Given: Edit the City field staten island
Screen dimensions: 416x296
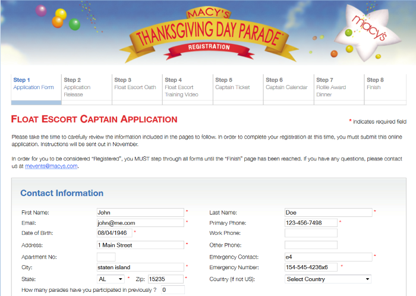Looking at the screenshot, I should (140, 267).
